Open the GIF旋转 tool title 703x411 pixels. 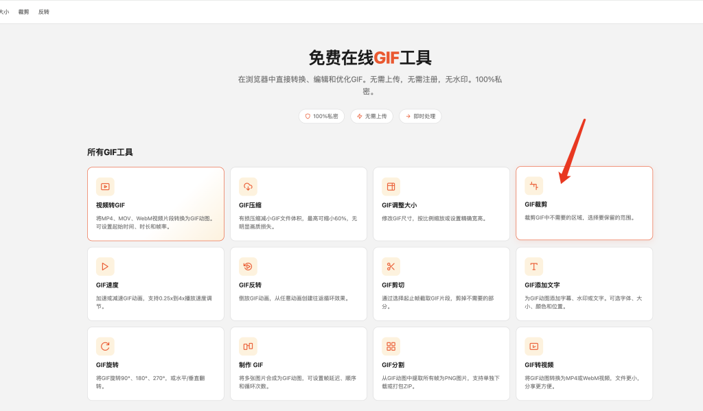pos(107,365)
